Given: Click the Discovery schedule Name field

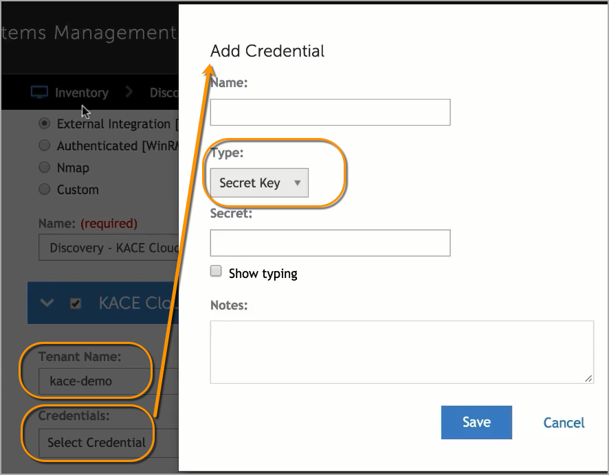Looking at the screenshot, I should click(110, 248).
